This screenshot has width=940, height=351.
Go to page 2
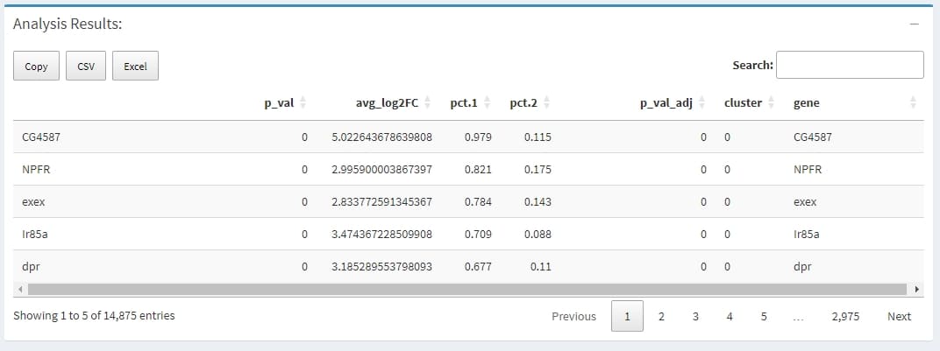(x=661, y=316)
